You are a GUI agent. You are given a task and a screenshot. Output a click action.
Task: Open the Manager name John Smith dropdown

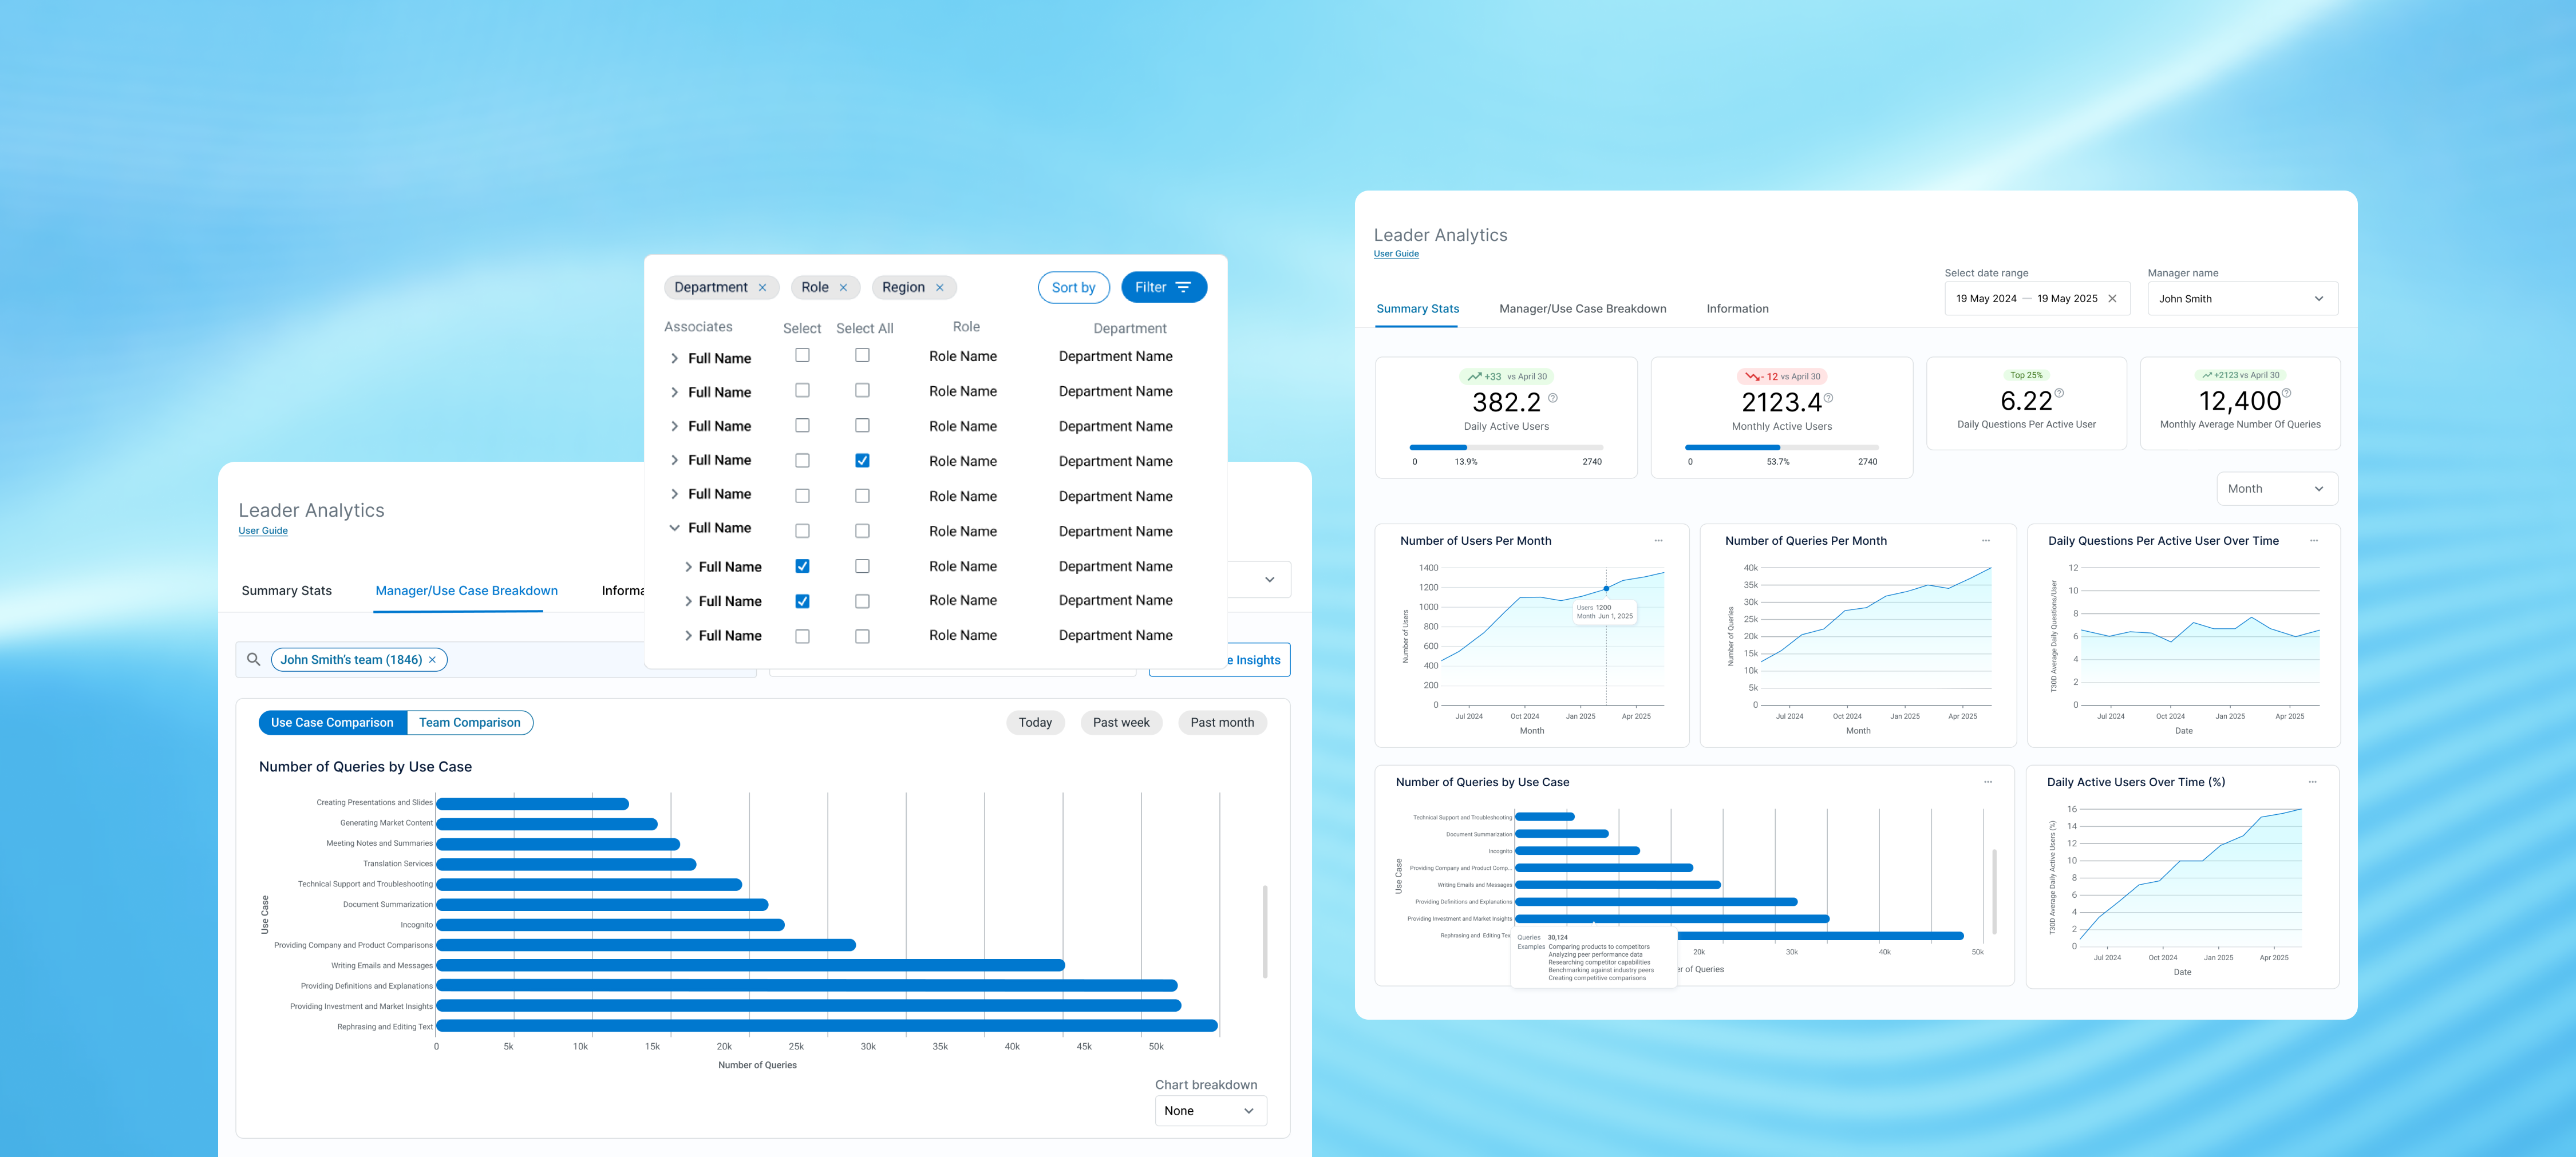pyautogui.click(x=2242, y=299)
